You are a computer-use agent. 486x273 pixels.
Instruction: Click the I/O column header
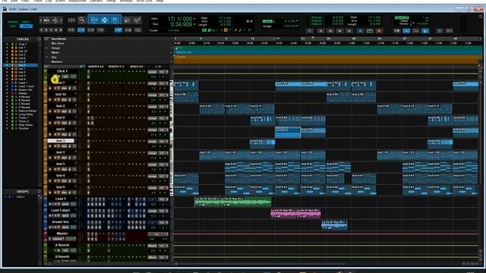click(x=158, y=67)
